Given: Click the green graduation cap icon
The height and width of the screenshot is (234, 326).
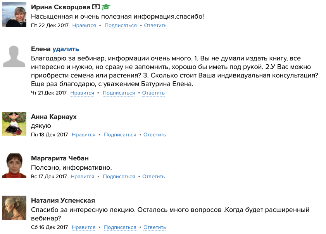Looking at the screenshot, I should click(106, 7).
